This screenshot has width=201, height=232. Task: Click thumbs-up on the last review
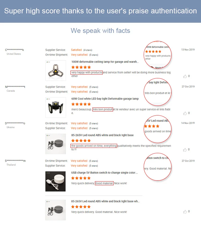tap(185, 212)
